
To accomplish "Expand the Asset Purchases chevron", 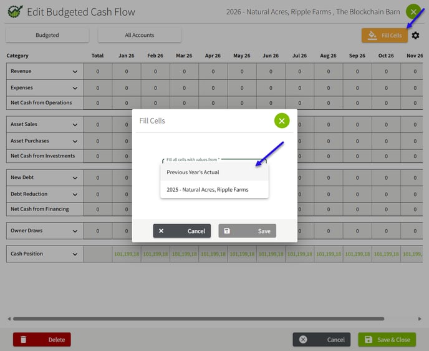I will [75, 141].
